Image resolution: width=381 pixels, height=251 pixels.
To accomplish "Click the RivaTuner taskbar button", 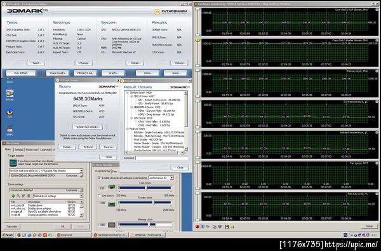I will pyautogui.click(x=74, y=235).
